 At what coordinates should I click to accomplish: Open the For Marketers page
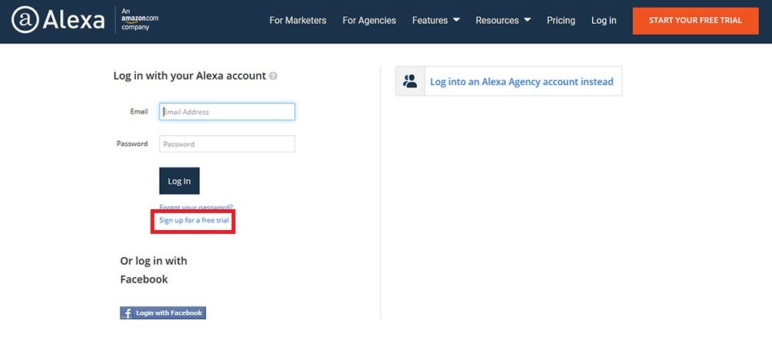pos(297,20)
